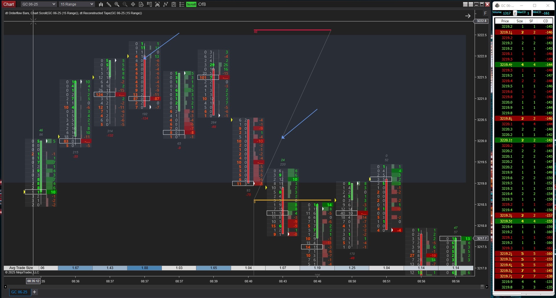Screen dimensions: 556x298
Task: Click the 08:35:12 time marker
Action: pos(33,281)
